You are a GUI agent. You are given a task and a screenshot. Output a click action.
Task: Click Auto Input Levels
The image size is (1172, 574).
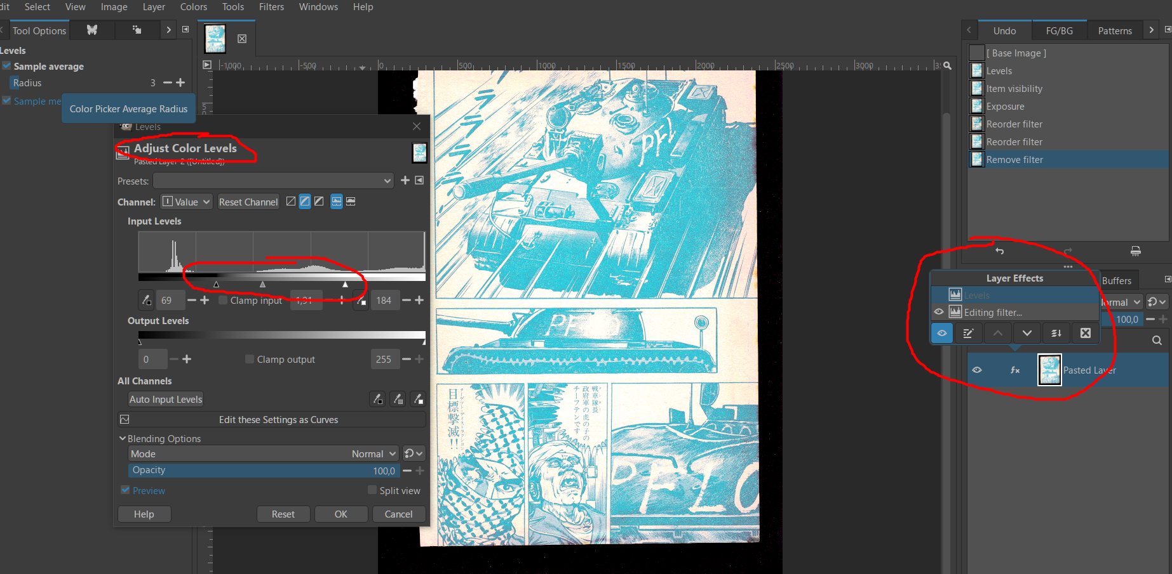pos(166,399)
